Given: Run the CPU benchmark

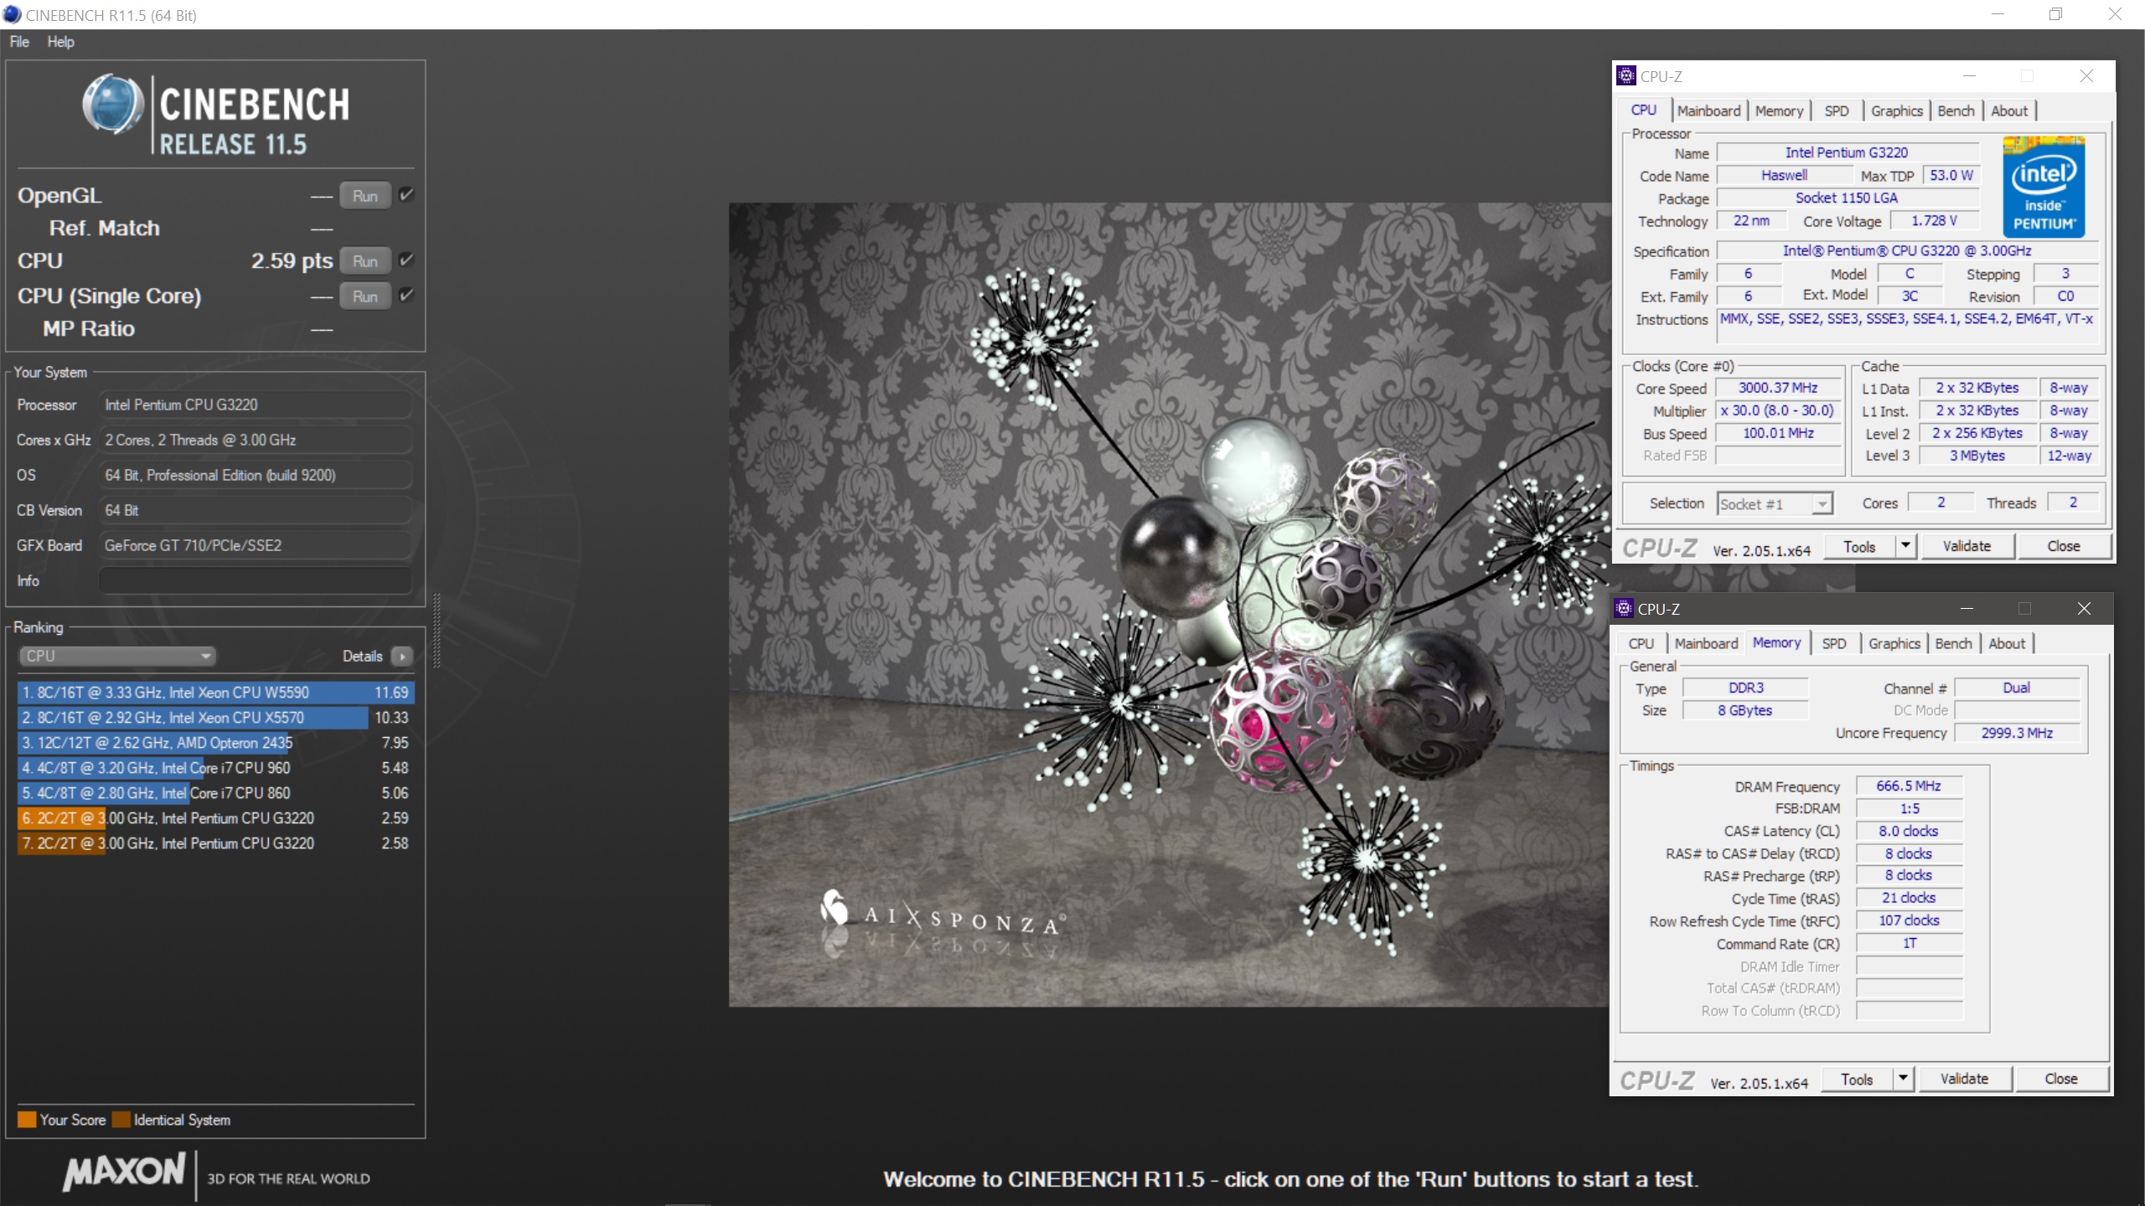Looking at the screenshot, I should click(x=365, y=260).
